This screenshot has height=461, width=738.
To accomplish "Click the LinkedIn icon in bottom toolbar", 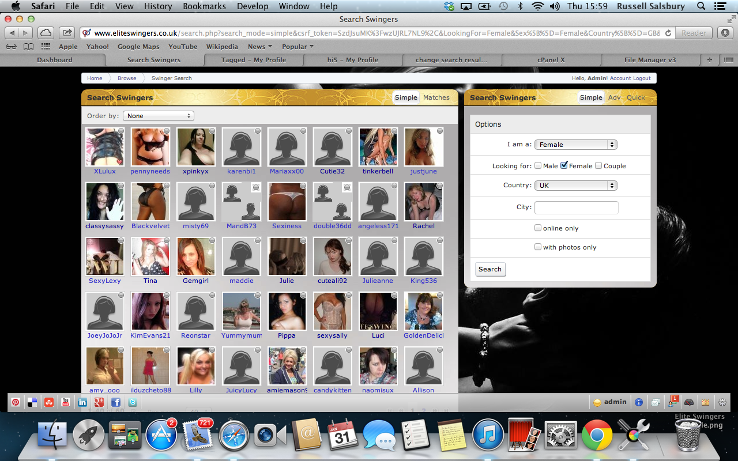I will [82, 402].
